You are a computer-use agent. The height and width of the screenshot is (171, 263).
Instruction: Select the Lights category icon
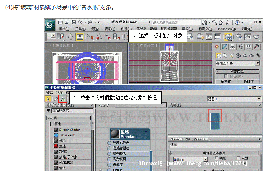pos(232,56)
